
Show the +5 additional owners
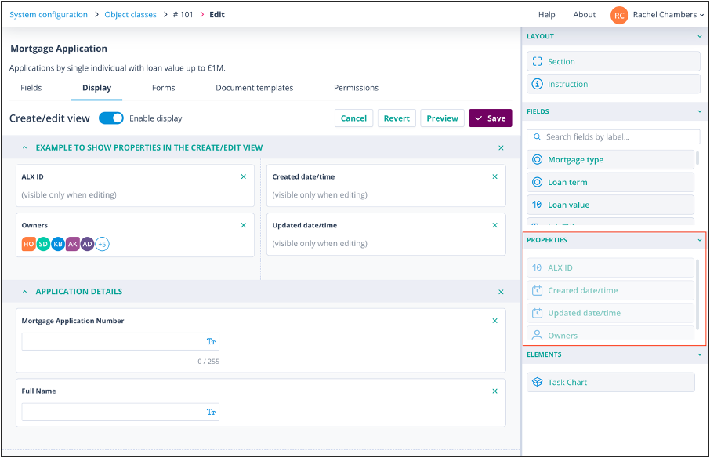(x=103, y=244)
